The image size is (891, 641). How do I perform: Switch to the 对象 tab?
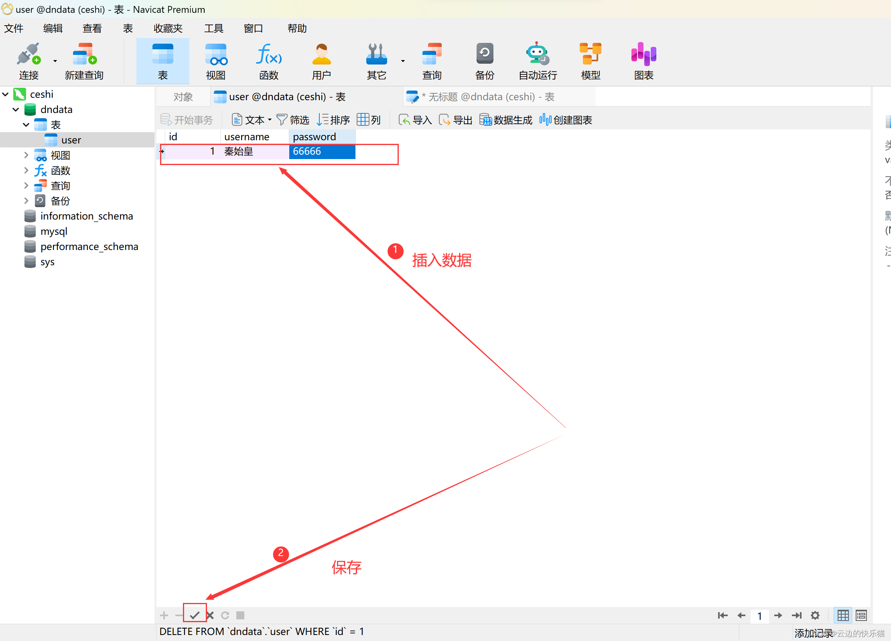[x=183, y=97]
